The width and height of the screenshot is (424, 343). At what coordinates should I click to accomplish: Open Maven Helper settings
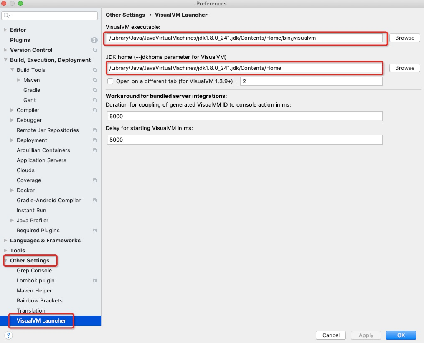34,290
